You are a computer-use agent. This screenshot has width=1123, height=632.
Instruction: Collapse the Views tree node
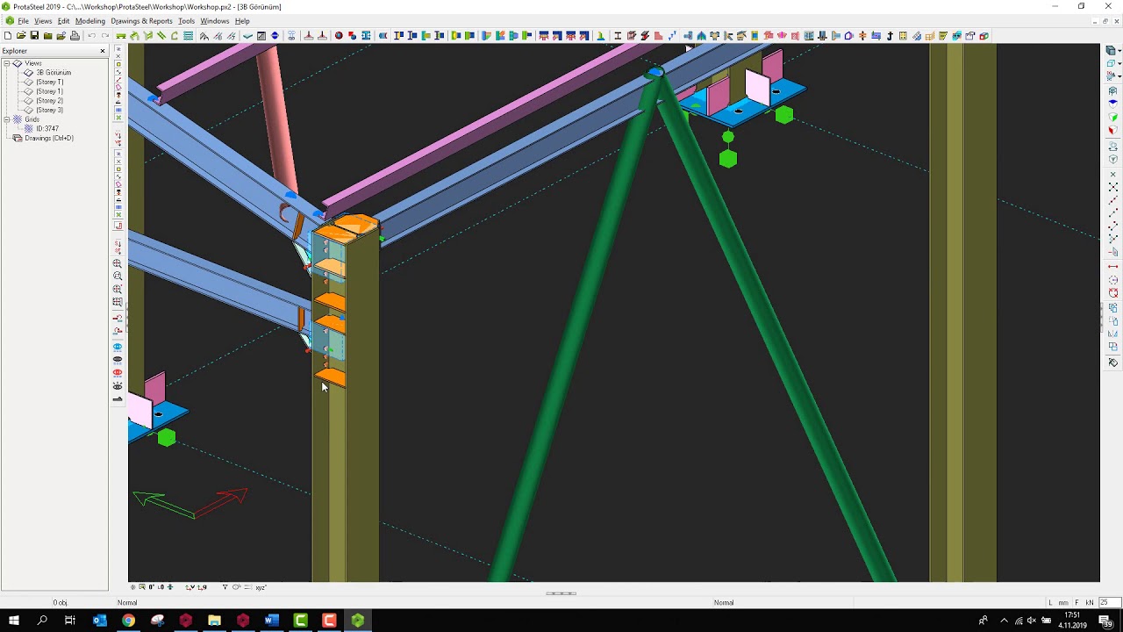[x=7, y=63]
